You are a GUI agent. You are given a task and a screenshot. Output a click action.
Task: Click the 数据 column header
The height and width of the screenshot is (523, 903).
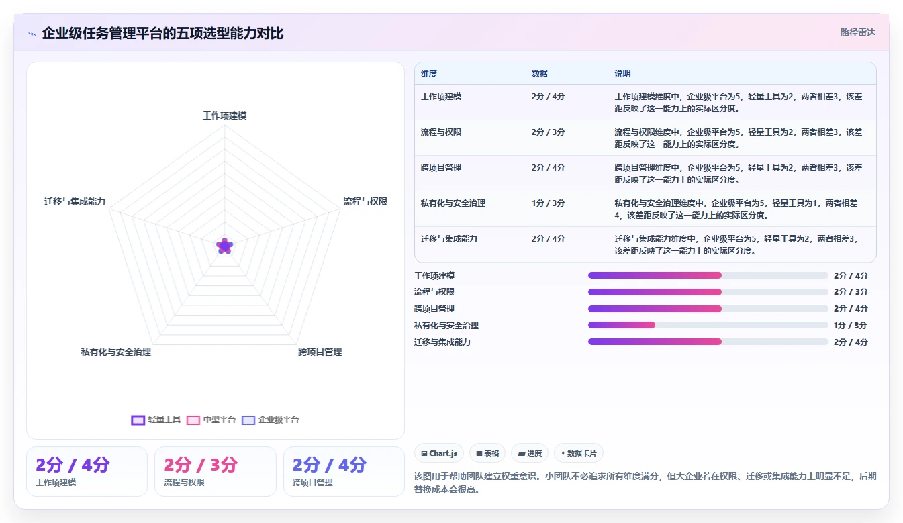pyautogui.click(x=540, y=74)
